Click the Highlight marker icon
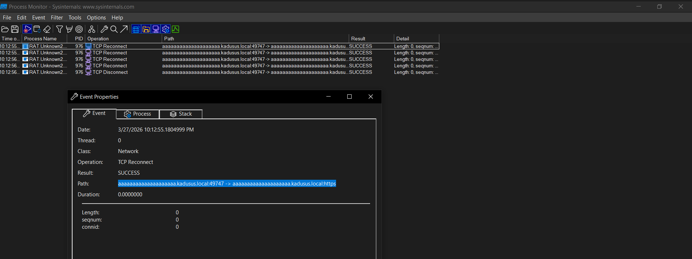 click(69, 29)
